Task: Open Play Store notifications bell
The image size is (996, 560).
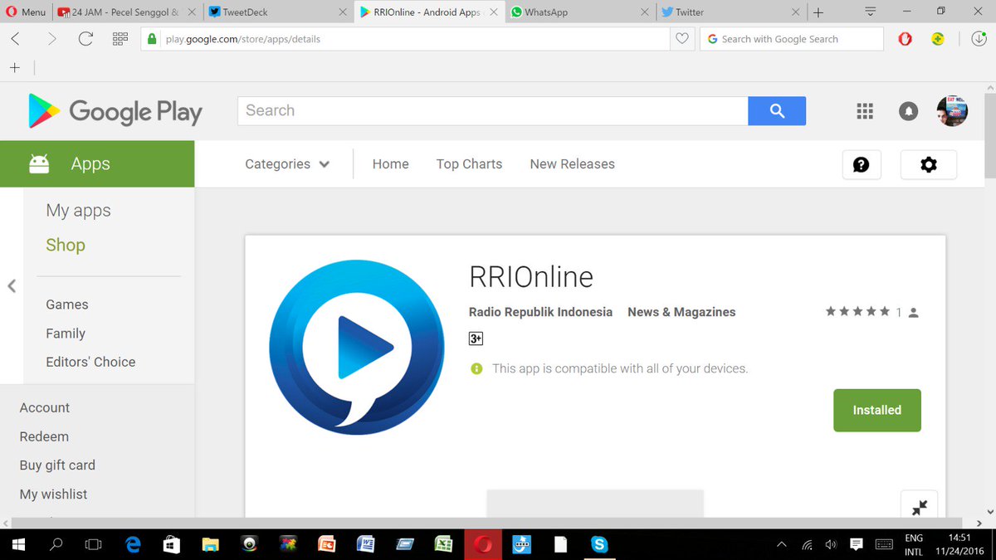Action: [908, 110]
